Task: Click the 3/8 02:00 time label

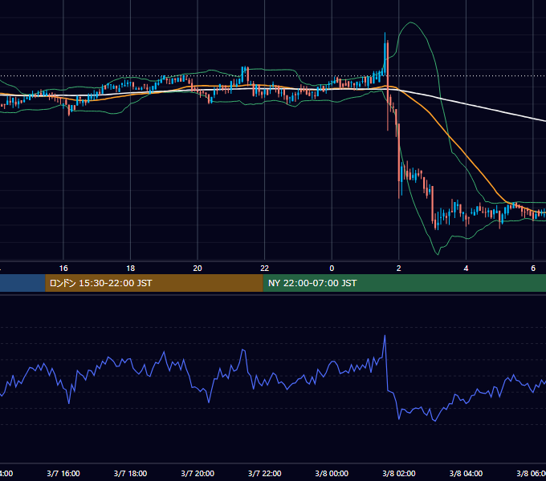Action: [x=399, y=473]
